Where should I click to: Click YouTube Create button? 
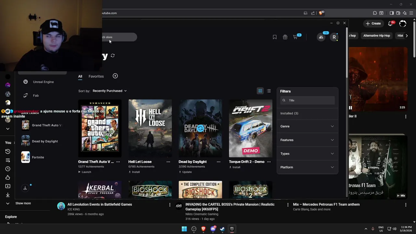pos(373,23)
